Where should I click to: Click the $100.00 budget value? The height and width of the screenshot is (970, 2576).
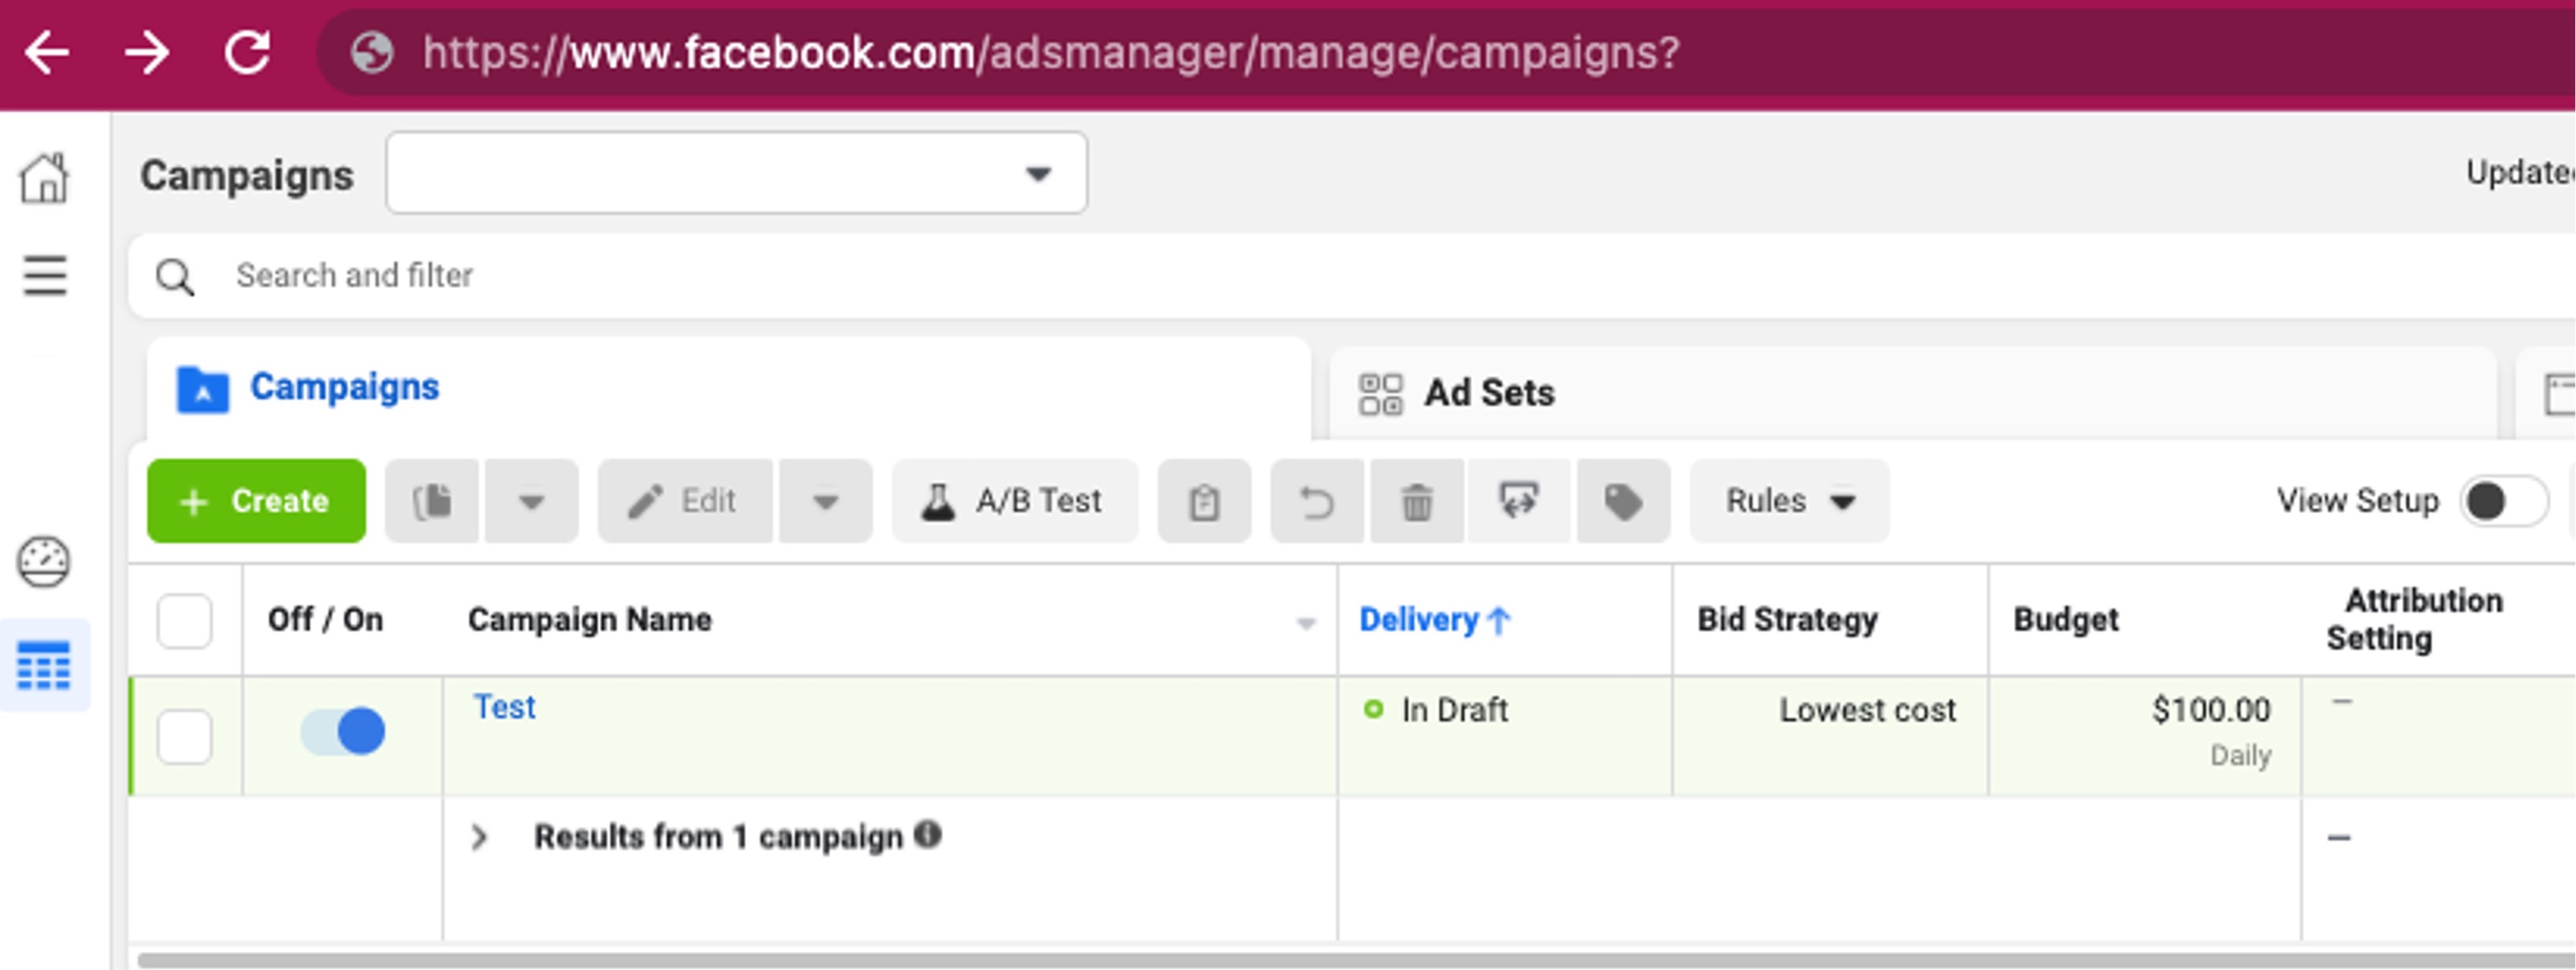tap(2211, 710)
